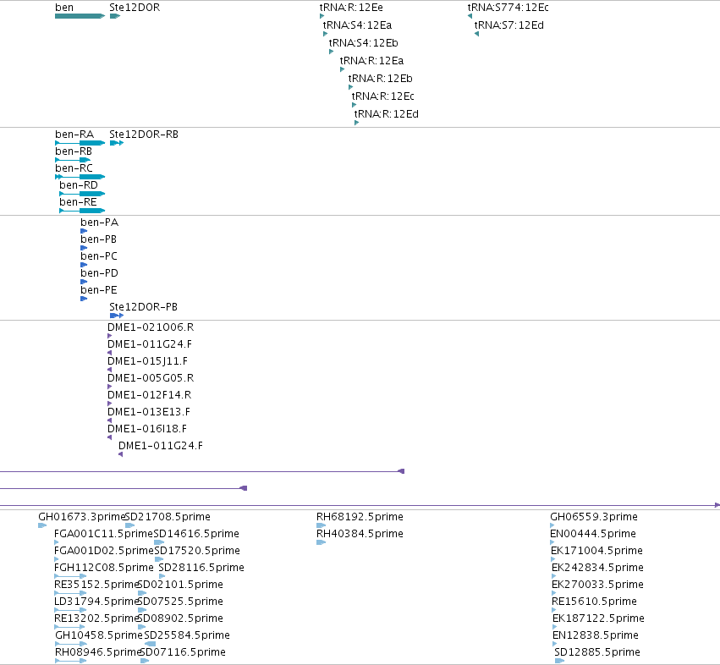Click transcript 'ben-RC'
This screenshot has width=720, height=665.
[74, 168]
